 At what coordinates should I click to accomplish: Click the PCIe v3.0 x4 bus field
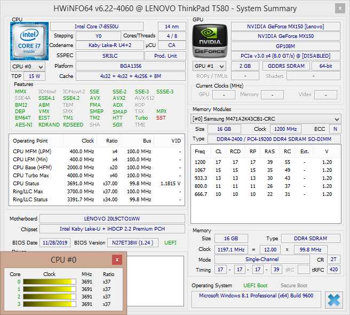tap(285, 56)
